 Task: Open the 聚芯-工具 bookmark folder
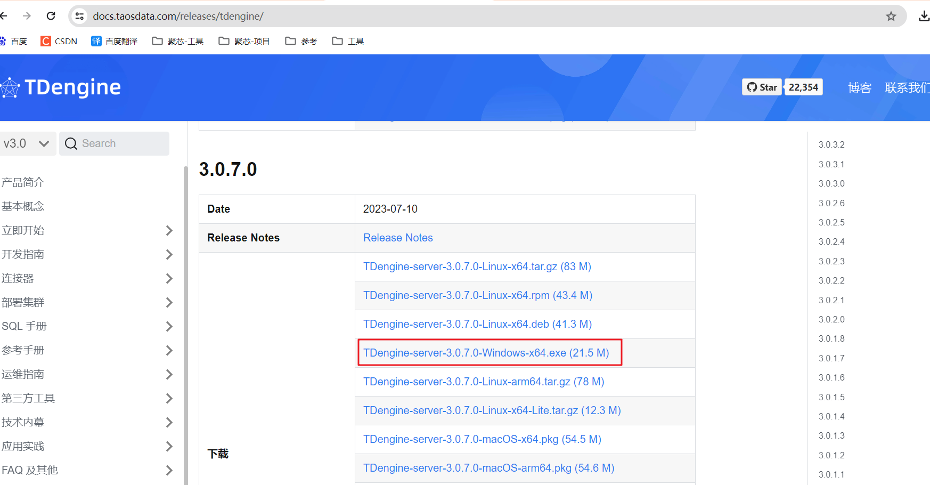(178, 41)
